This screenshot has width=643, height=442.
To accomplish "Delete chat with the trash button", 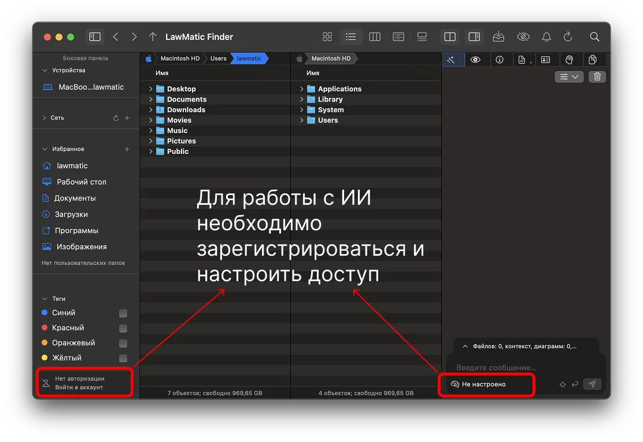I will 597,77.
